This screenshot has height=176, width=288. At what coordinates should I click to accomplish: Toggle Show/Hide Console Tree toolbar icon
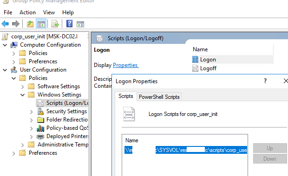[41, 24]
